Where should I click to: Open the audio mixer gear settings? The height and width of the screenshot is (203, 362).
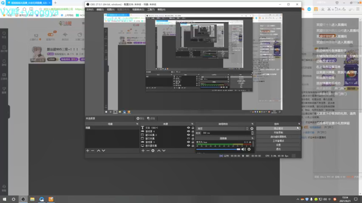[x=249, y=149]
